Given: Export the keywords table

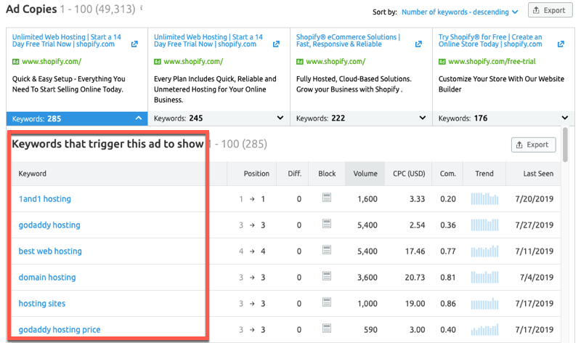Looking at the screenshot, I should coord(534,145).
